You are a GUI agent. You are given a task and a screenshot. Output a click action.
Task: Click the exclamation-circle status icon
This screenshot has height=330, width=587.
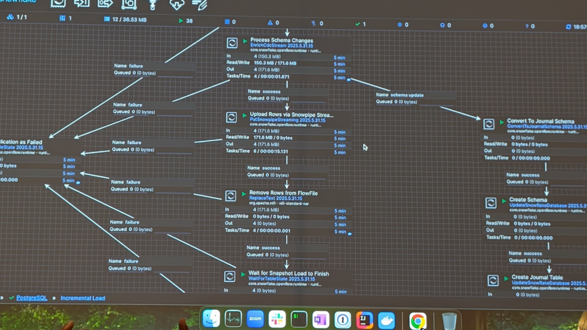pyautogui.click(x=485, y=25)
